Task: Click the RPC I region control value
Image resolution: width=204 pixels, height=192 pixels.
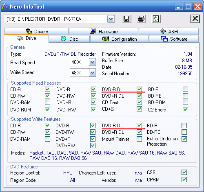Action: (x=69, y=173)
